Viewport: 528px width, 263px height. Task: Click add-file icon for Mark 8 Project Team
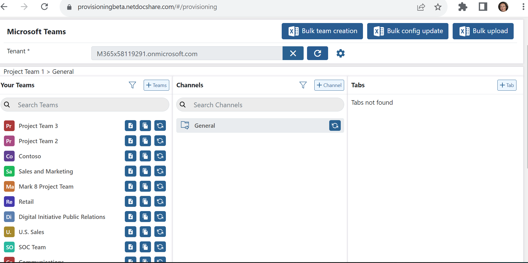130,186
